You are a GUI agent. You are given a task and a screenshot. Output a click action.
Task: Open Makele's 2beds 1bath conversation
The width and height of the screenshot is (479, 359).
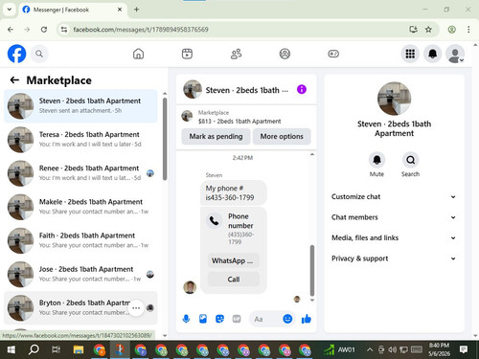click(x=80, y=207)
